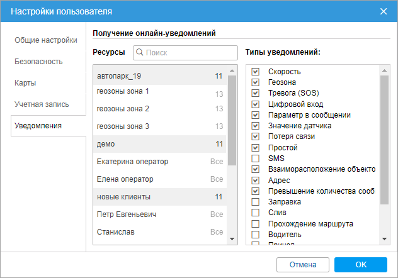
Task: Check the Заправка notification type
Action: (x=255, y=202)
